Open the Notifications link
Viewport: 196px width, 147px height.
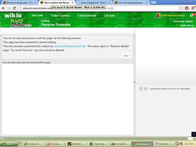(187, 25)
